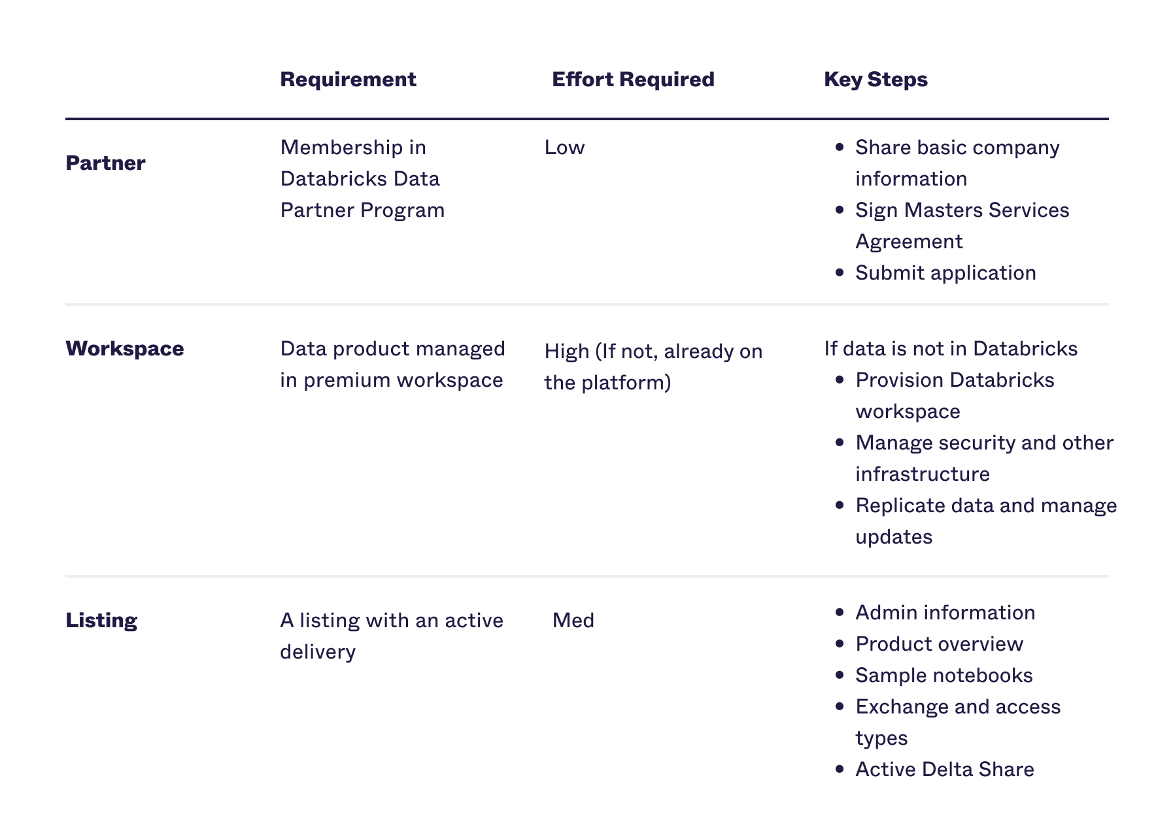Click the If data is not in Databricks line
Viewport: 1156px width, 818px height.
tap(950, 349)
